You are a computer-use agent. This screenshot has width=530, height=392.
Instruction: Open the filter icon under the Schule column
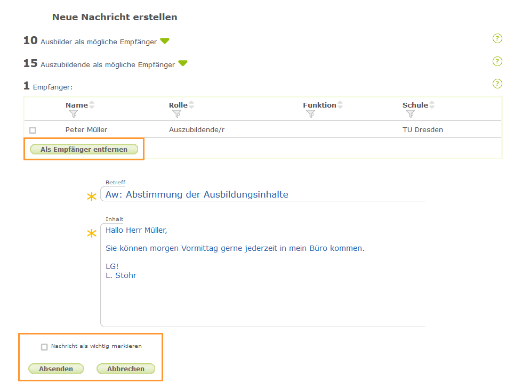tap(410, 113)
